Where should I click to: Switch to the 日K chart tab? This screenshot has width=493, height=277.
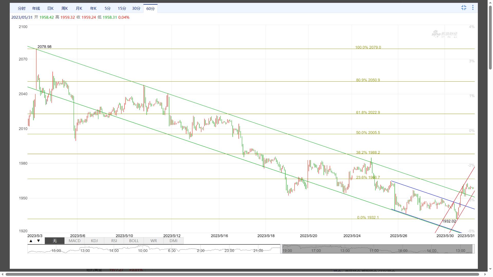[50, 8]
